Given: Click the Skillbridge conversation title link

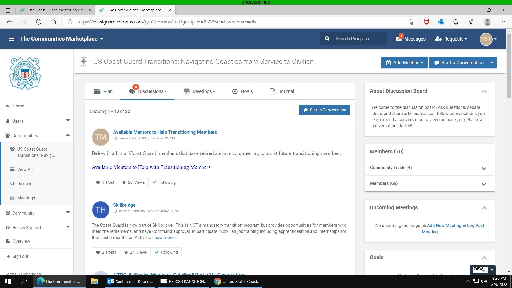Looking at the screenshot, I should [x=124, y=205].
